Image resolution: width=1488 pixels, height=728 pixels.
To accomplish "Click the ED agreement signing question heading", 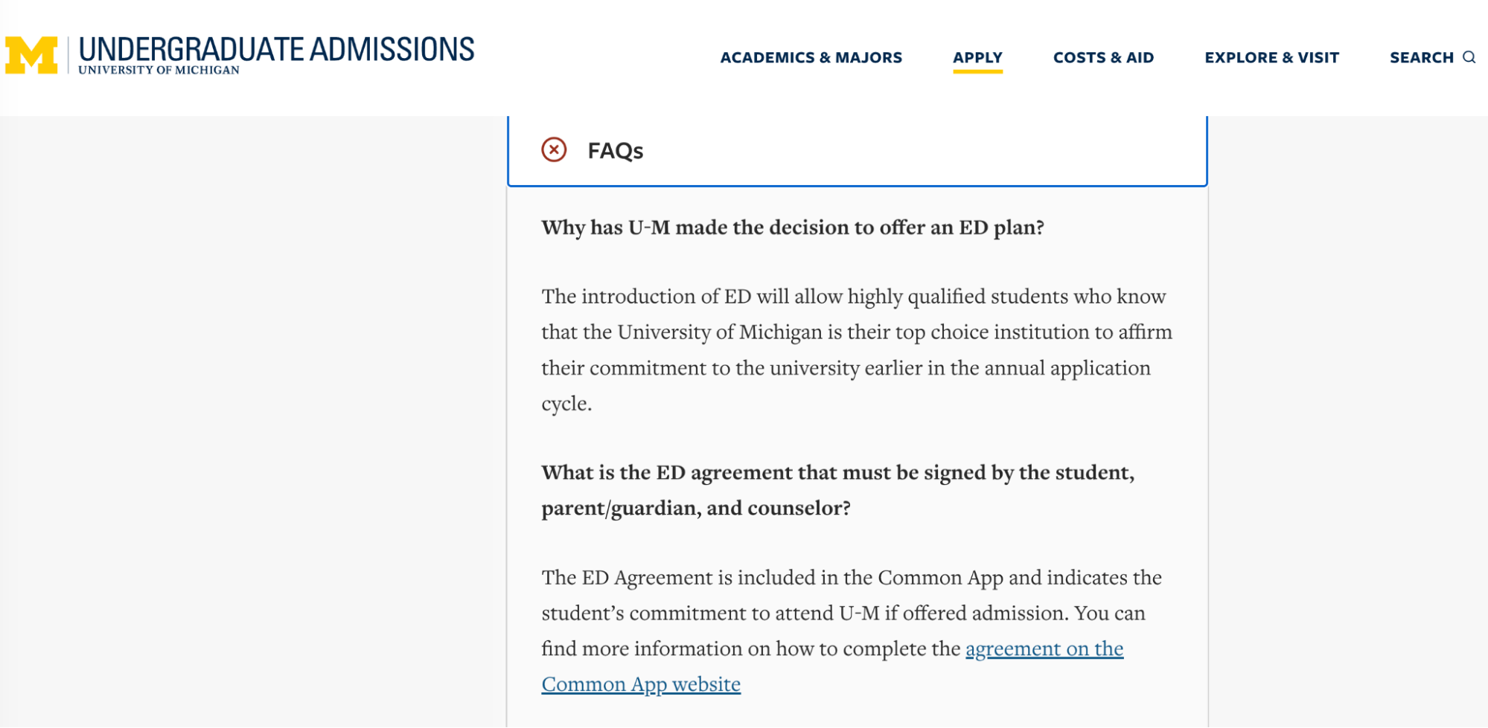I will pyautogui.click(x=838, y=489).
